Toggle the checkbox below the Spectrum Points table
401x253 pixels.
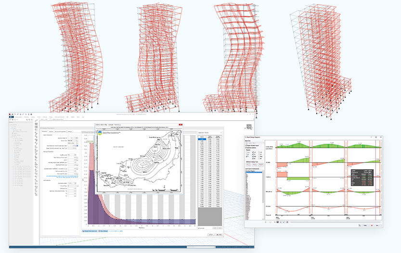(199, 228)
